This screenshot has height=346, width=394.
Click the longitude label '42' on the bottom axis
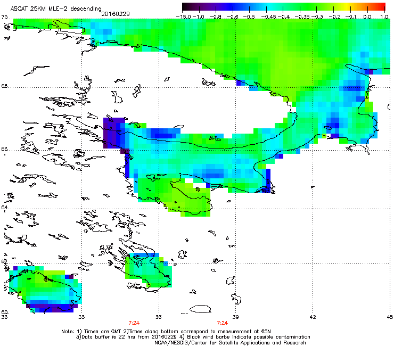pos(313,317)
